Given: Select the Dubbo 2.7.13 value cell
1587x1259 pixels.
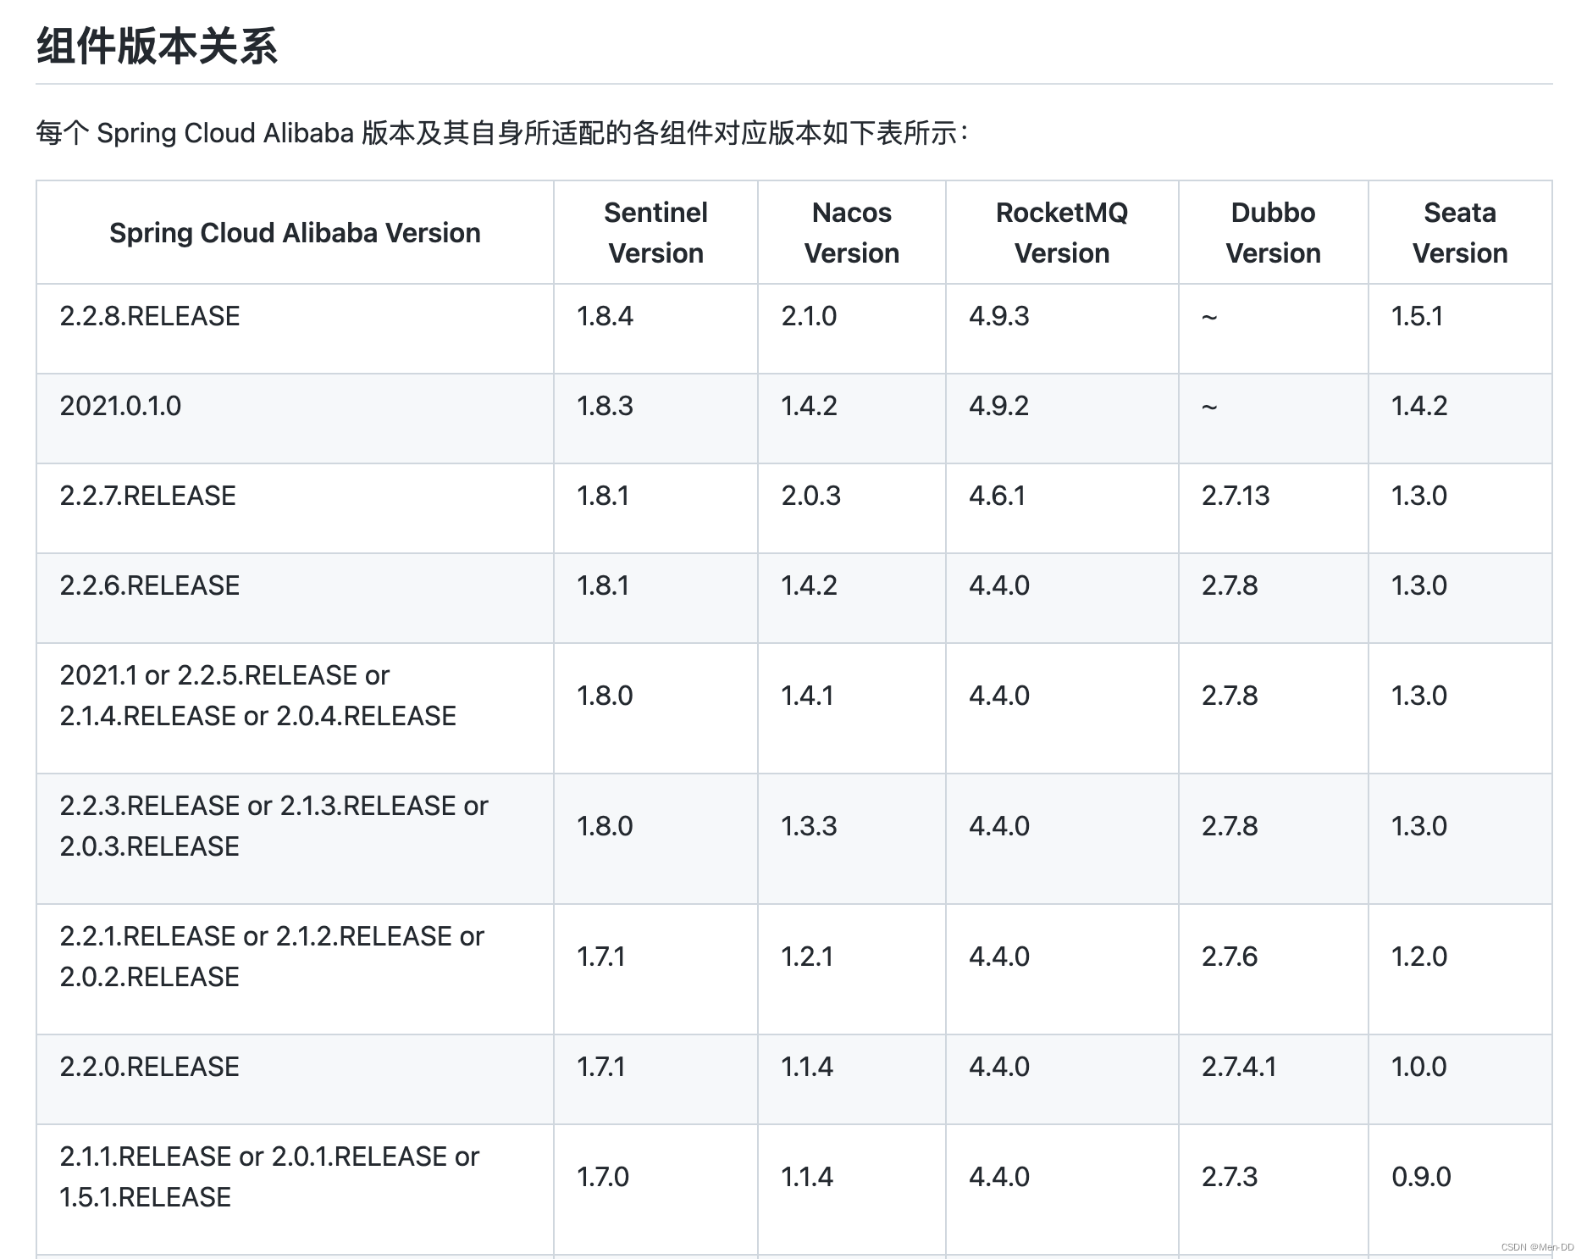Looking at the screenshot, I should click(x=1236, y=496).
